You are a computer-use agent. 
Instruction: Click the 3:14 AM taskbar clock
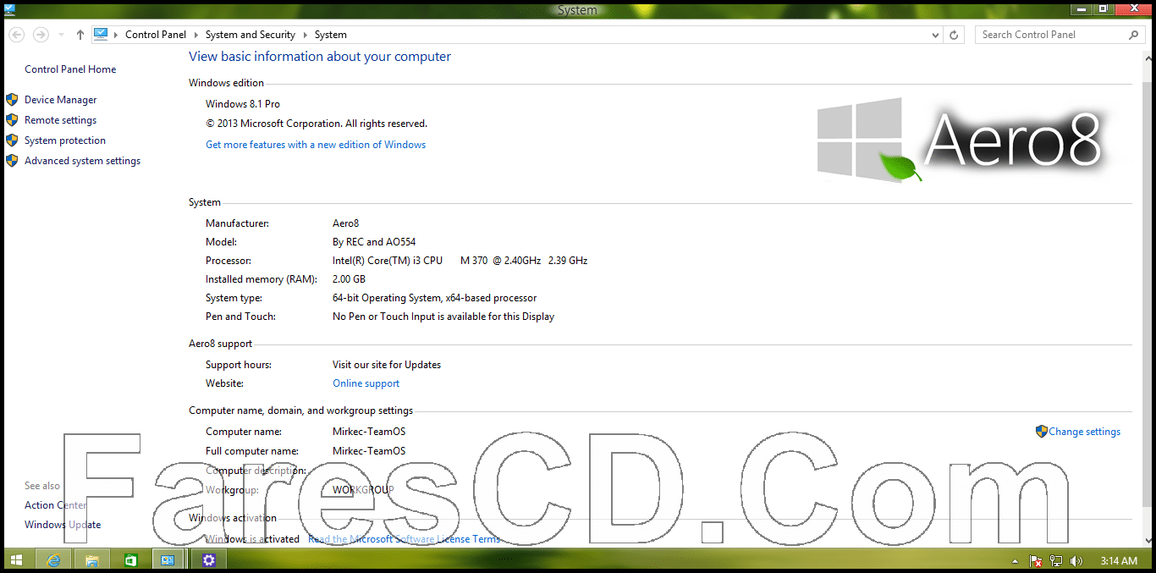point(1119,561)
